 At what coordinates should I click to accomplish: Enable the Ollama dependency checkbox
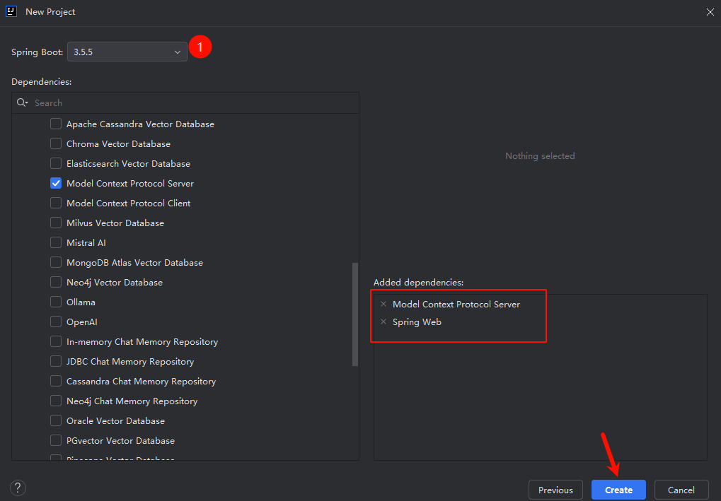pyautogui.click(x=56, y=302)
